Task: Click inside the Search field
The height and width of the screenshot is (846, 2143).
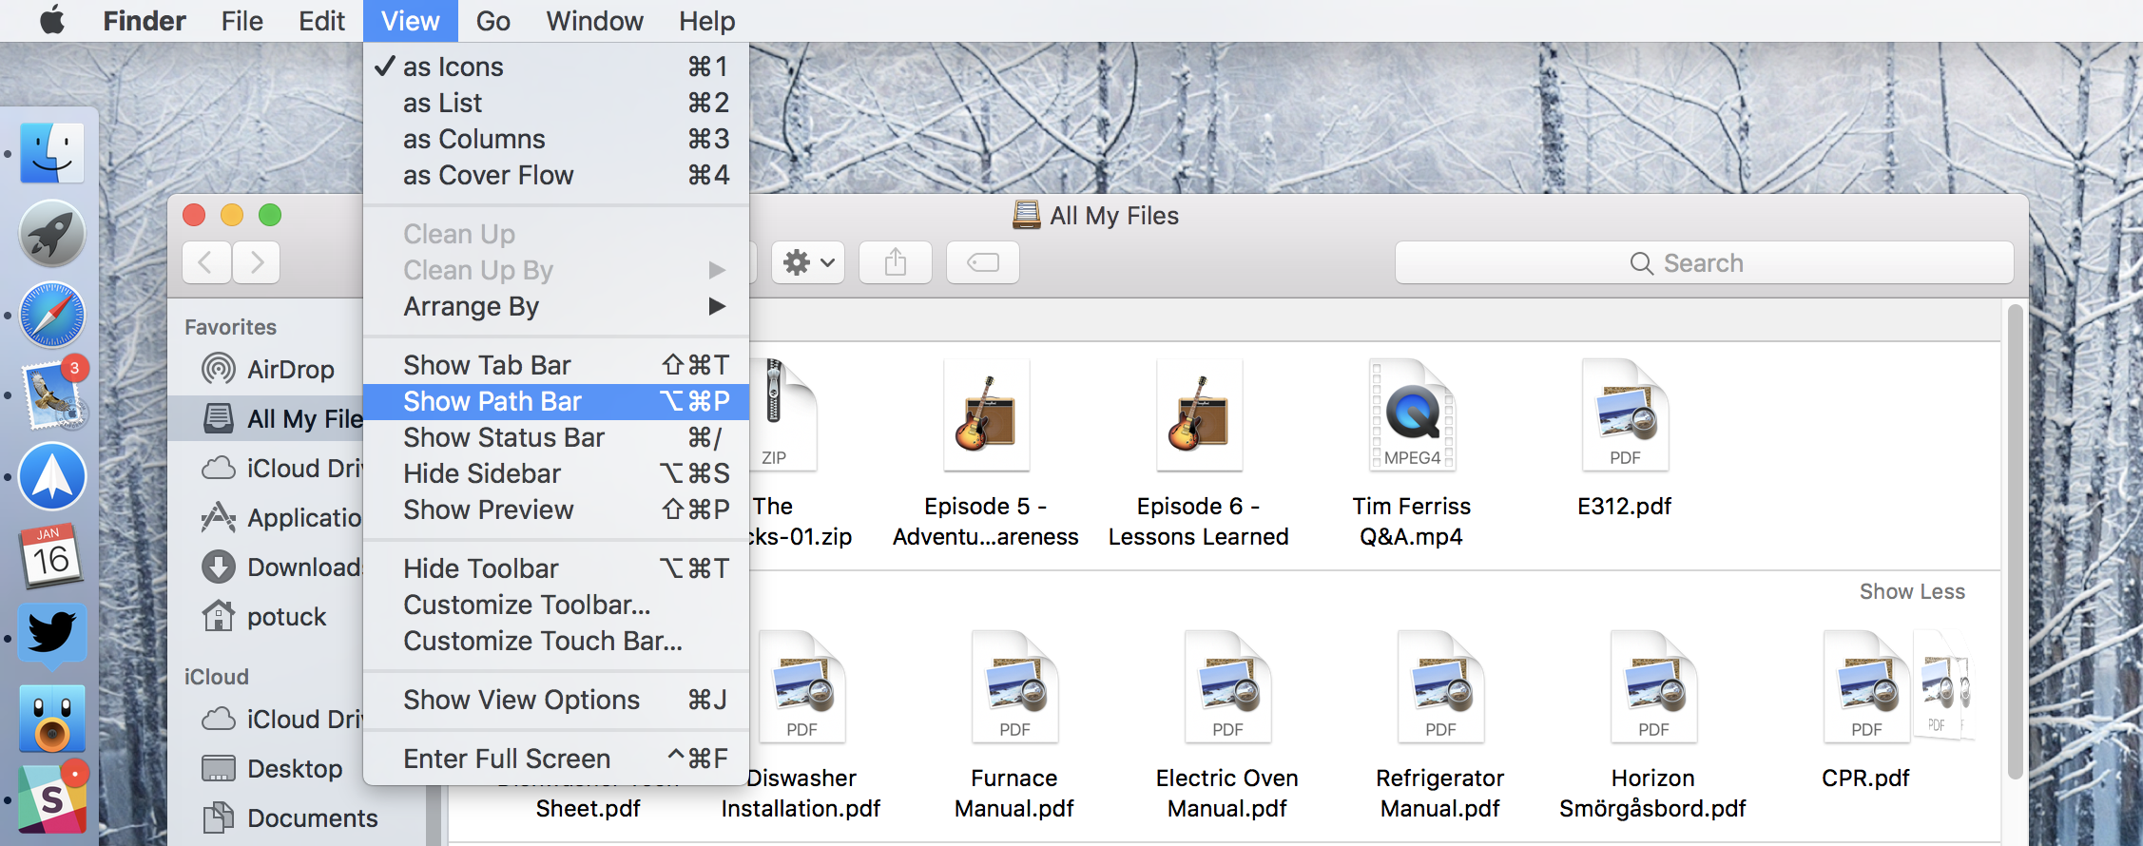Action: [1703, 262]
